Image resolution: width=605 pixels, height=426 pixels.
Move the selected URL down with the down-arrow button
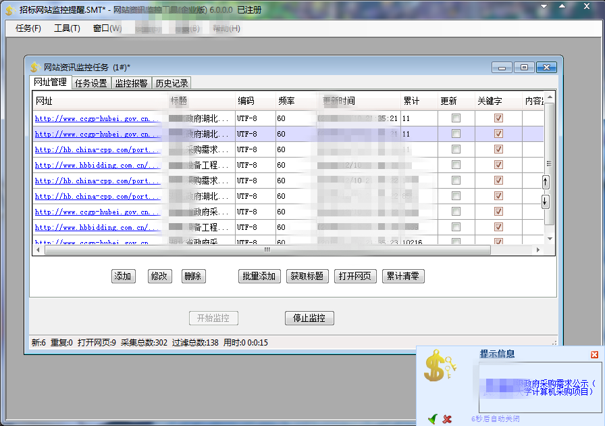tap(545, 202)
